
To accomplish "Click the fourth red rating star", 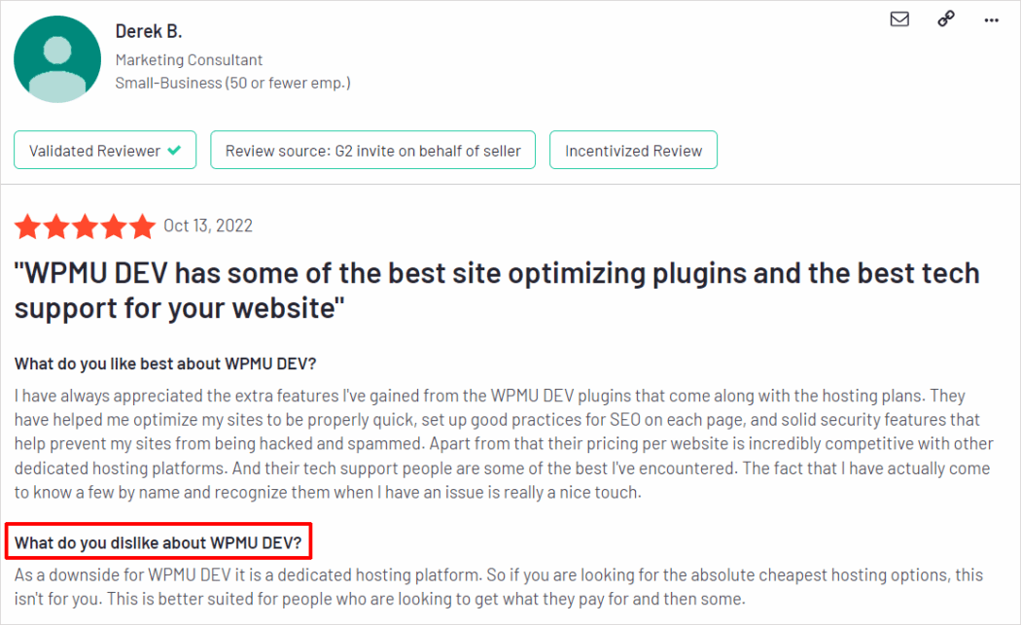I will click(x=112, y=226).
